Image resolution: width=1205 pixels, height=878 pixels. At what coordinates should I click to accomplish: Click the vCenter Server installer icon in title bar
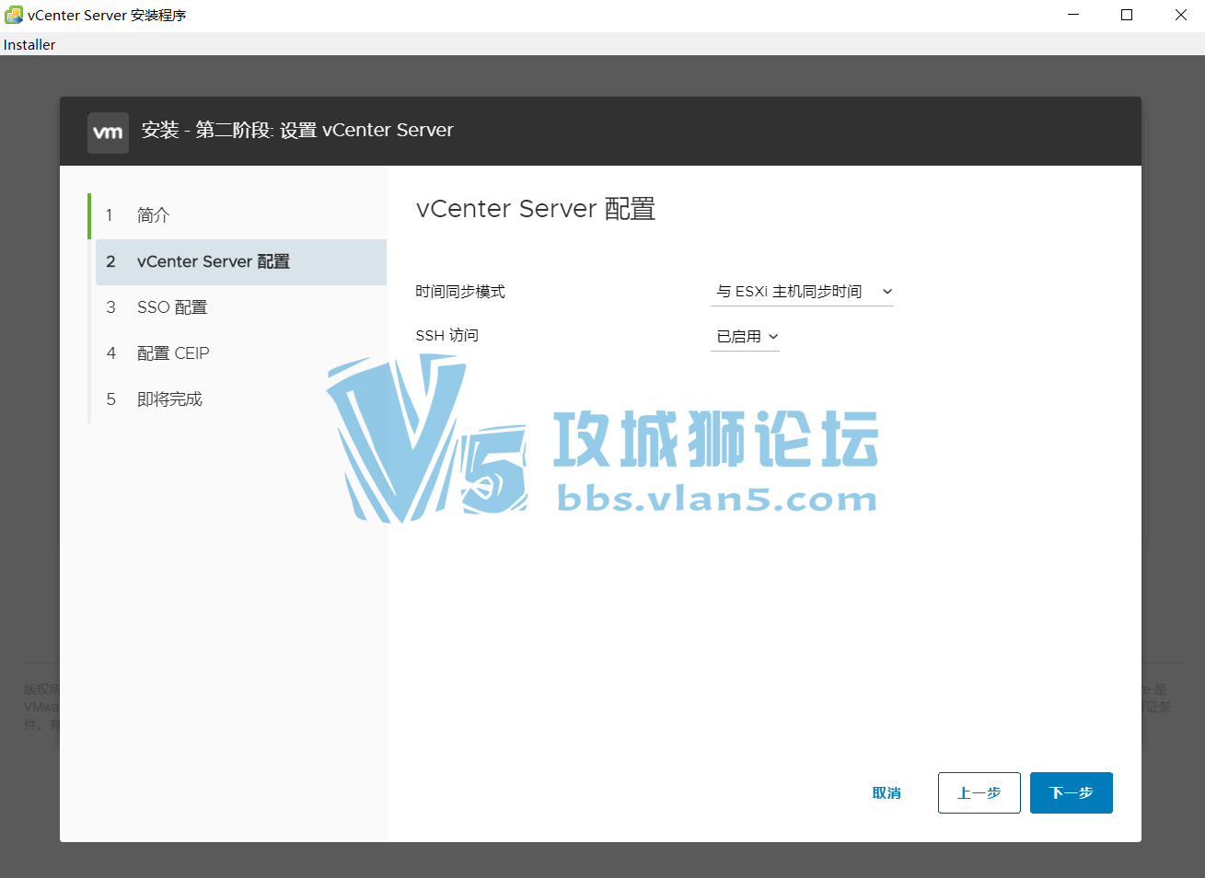coord(14,15)
